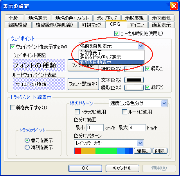Screen dimensions: 180x176
Task: Click the 編集.. button
Action: (x=142, y=151)
